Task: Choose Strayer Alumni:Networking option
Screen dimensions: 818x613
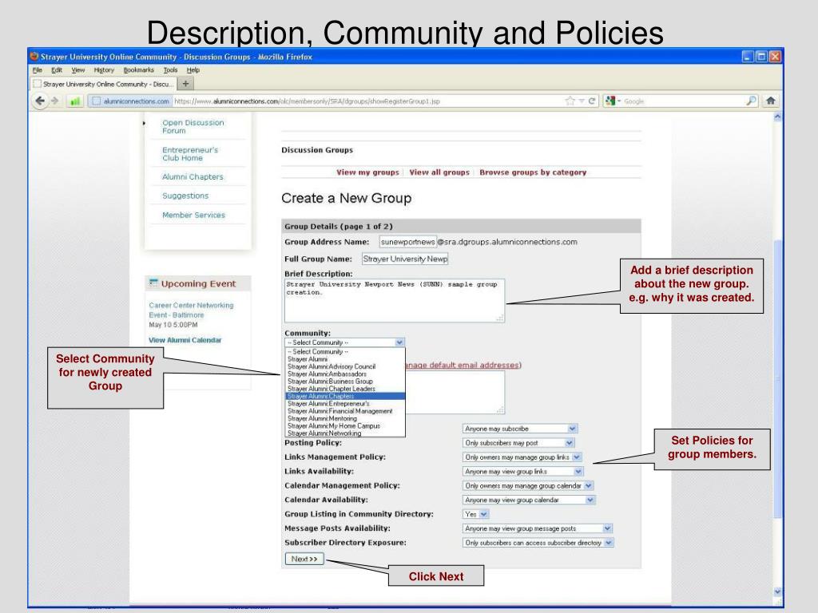Action: pos(345,433)
